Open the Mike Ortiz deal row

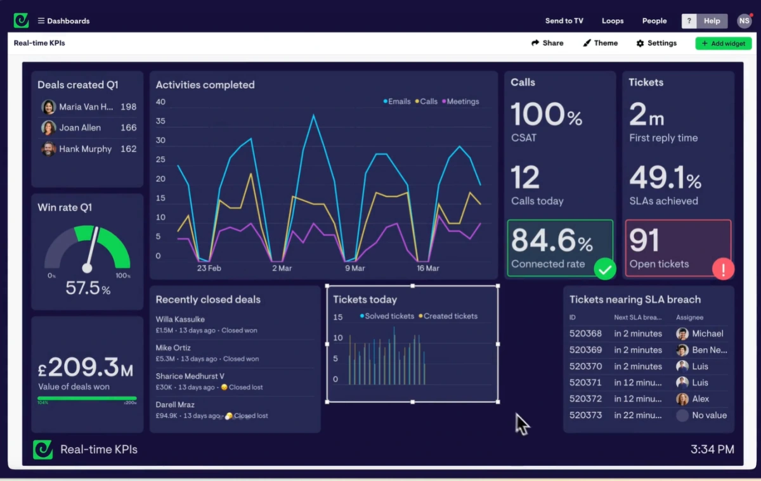pyautogui.click(x=235, y=353)
